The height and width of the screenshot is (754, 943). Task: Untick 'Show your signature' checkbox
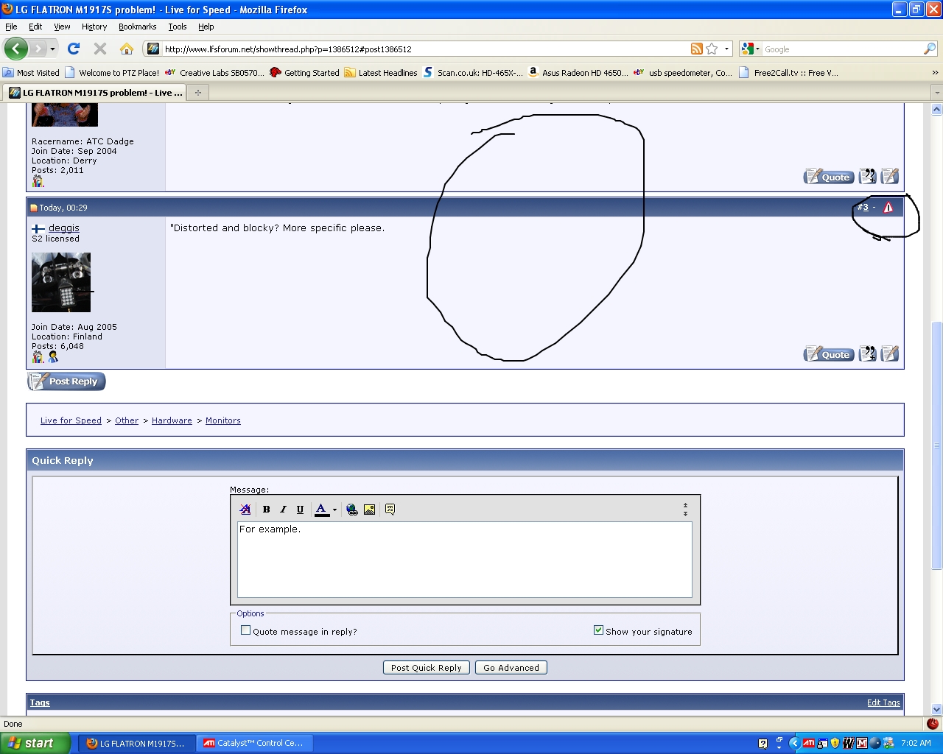pos(599,630)
